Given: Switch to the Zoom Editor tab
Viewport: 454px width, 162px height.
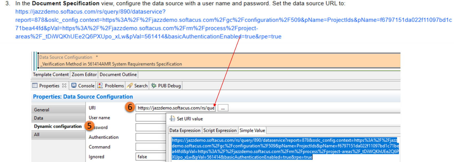Looking at the screenshot, I should tap(84, 75).
